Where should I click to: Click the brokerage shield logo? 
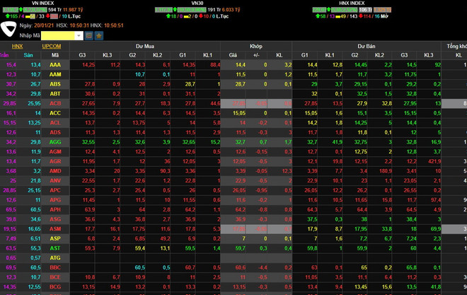pos(9,29)
